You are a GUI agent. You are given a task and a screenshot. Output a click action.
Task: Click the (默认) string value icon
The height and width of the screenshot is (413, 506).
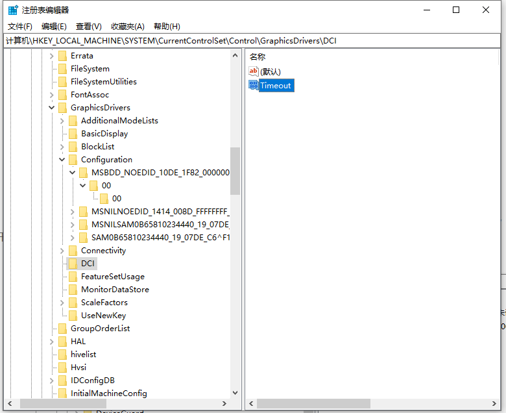tap(253, 71)
